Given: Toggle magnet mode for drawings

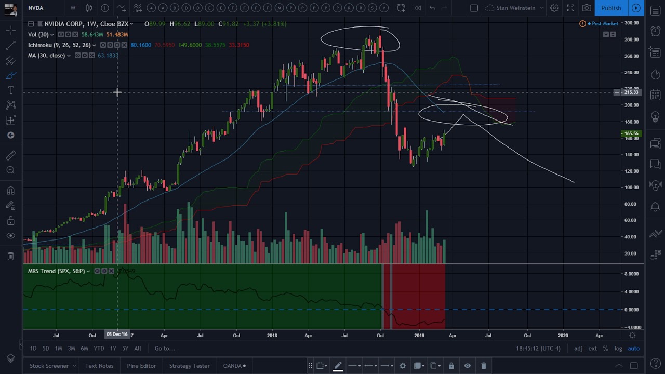Looking at the screenshot, I should [10, 191].
